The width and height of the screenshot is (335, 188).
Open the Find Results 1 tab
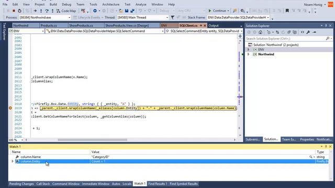(x=158, y=184)
